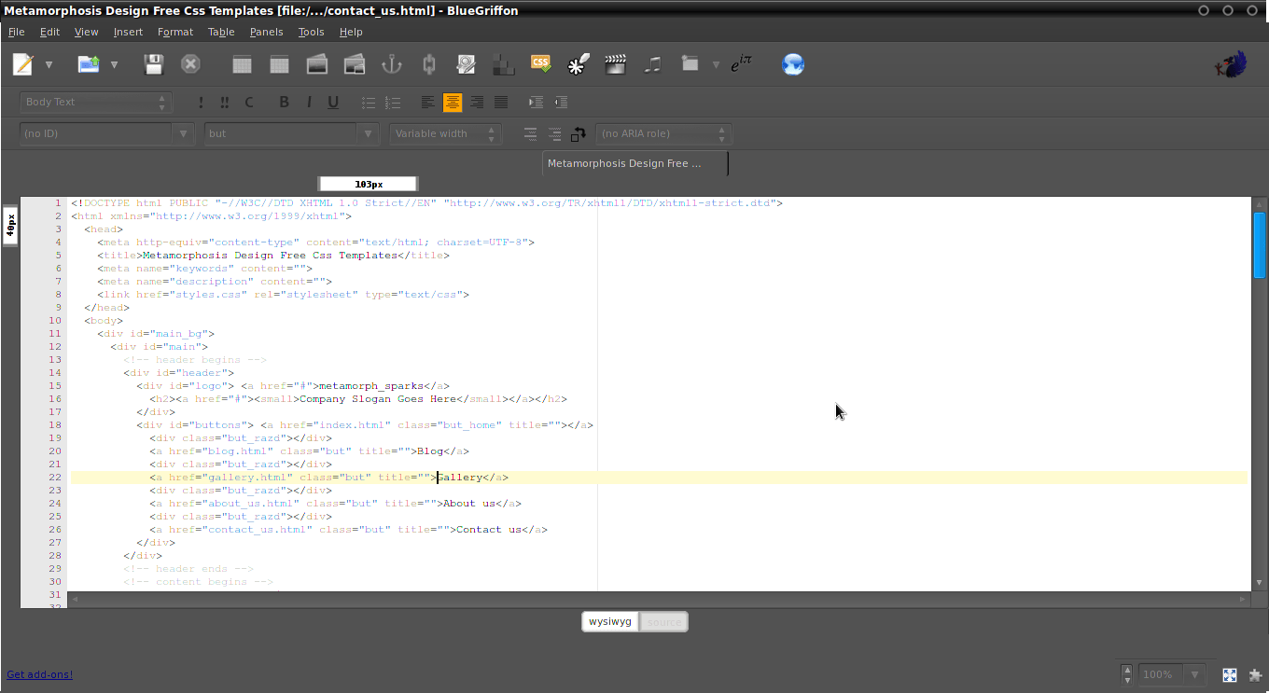Open the Format menu
The width and height of the screenshot is (1269, 693).
(175, 32)
